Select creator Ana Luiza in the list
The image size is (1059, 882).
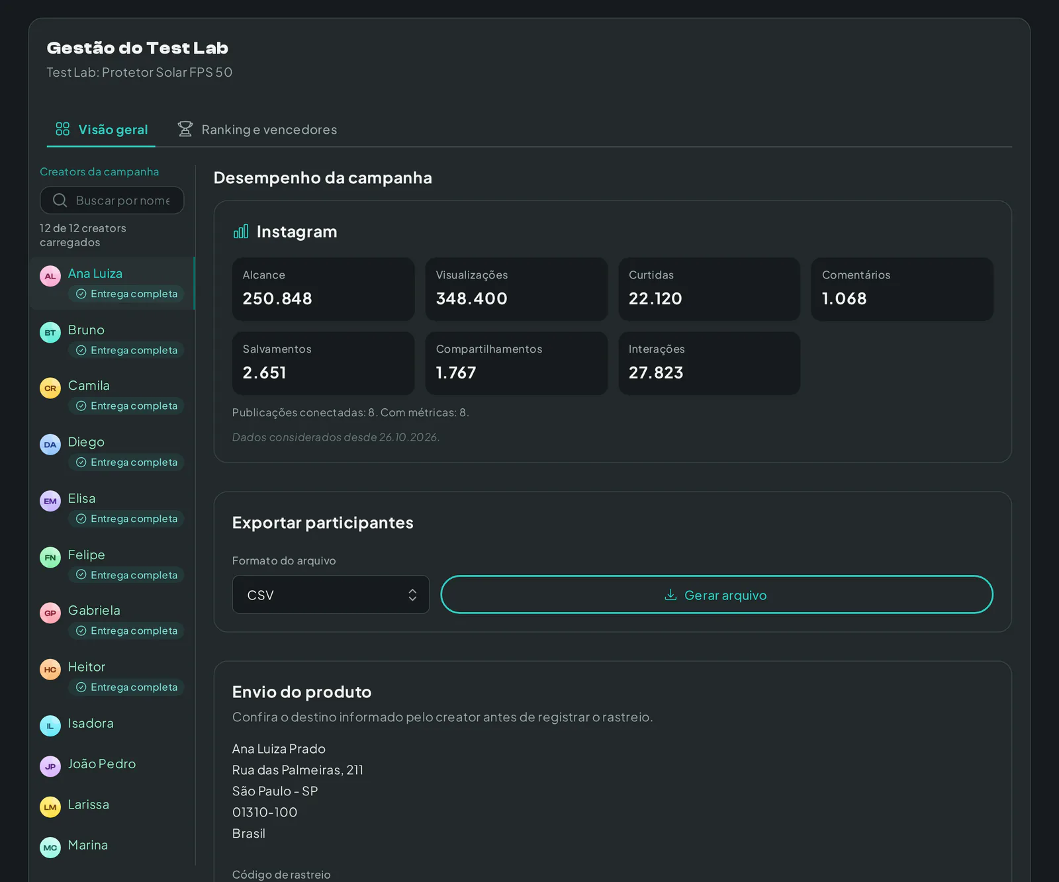coord(112,283)
